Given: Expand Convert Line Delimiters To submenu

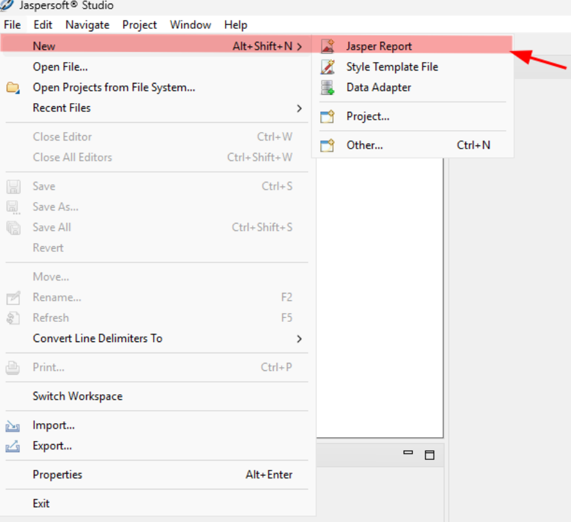Looking at the screenshot, I should tap(299, 339).
